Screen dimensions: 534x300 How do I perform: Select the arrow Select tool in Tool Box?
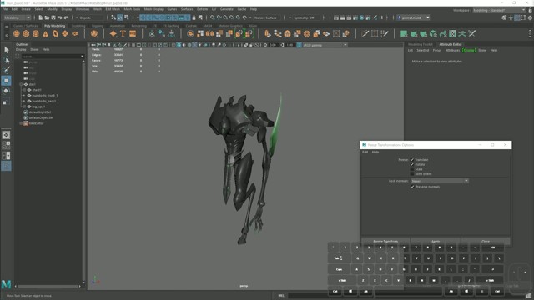point(6,50)
